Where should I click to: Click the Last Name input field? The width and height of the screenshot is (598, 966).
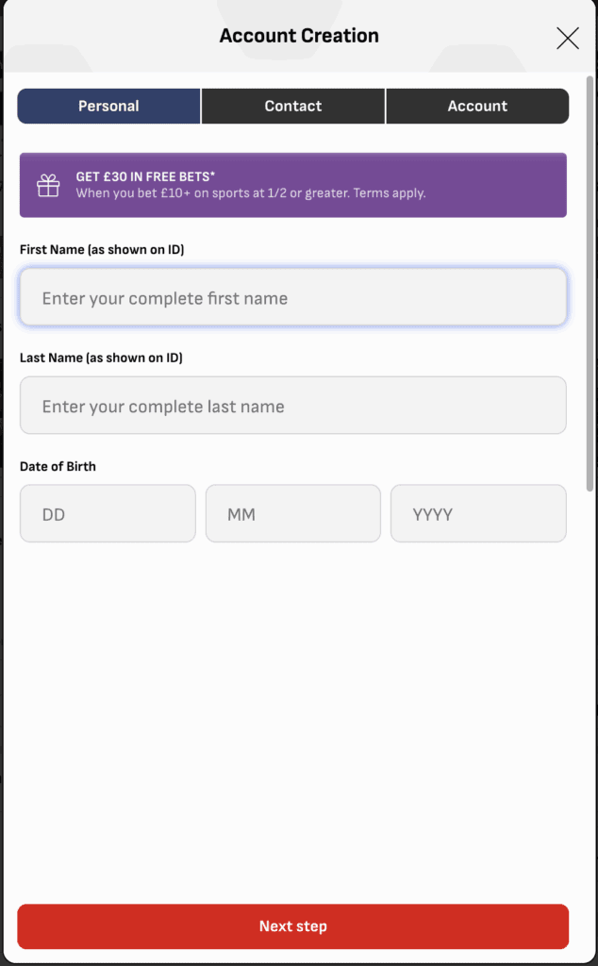point(293,406)
